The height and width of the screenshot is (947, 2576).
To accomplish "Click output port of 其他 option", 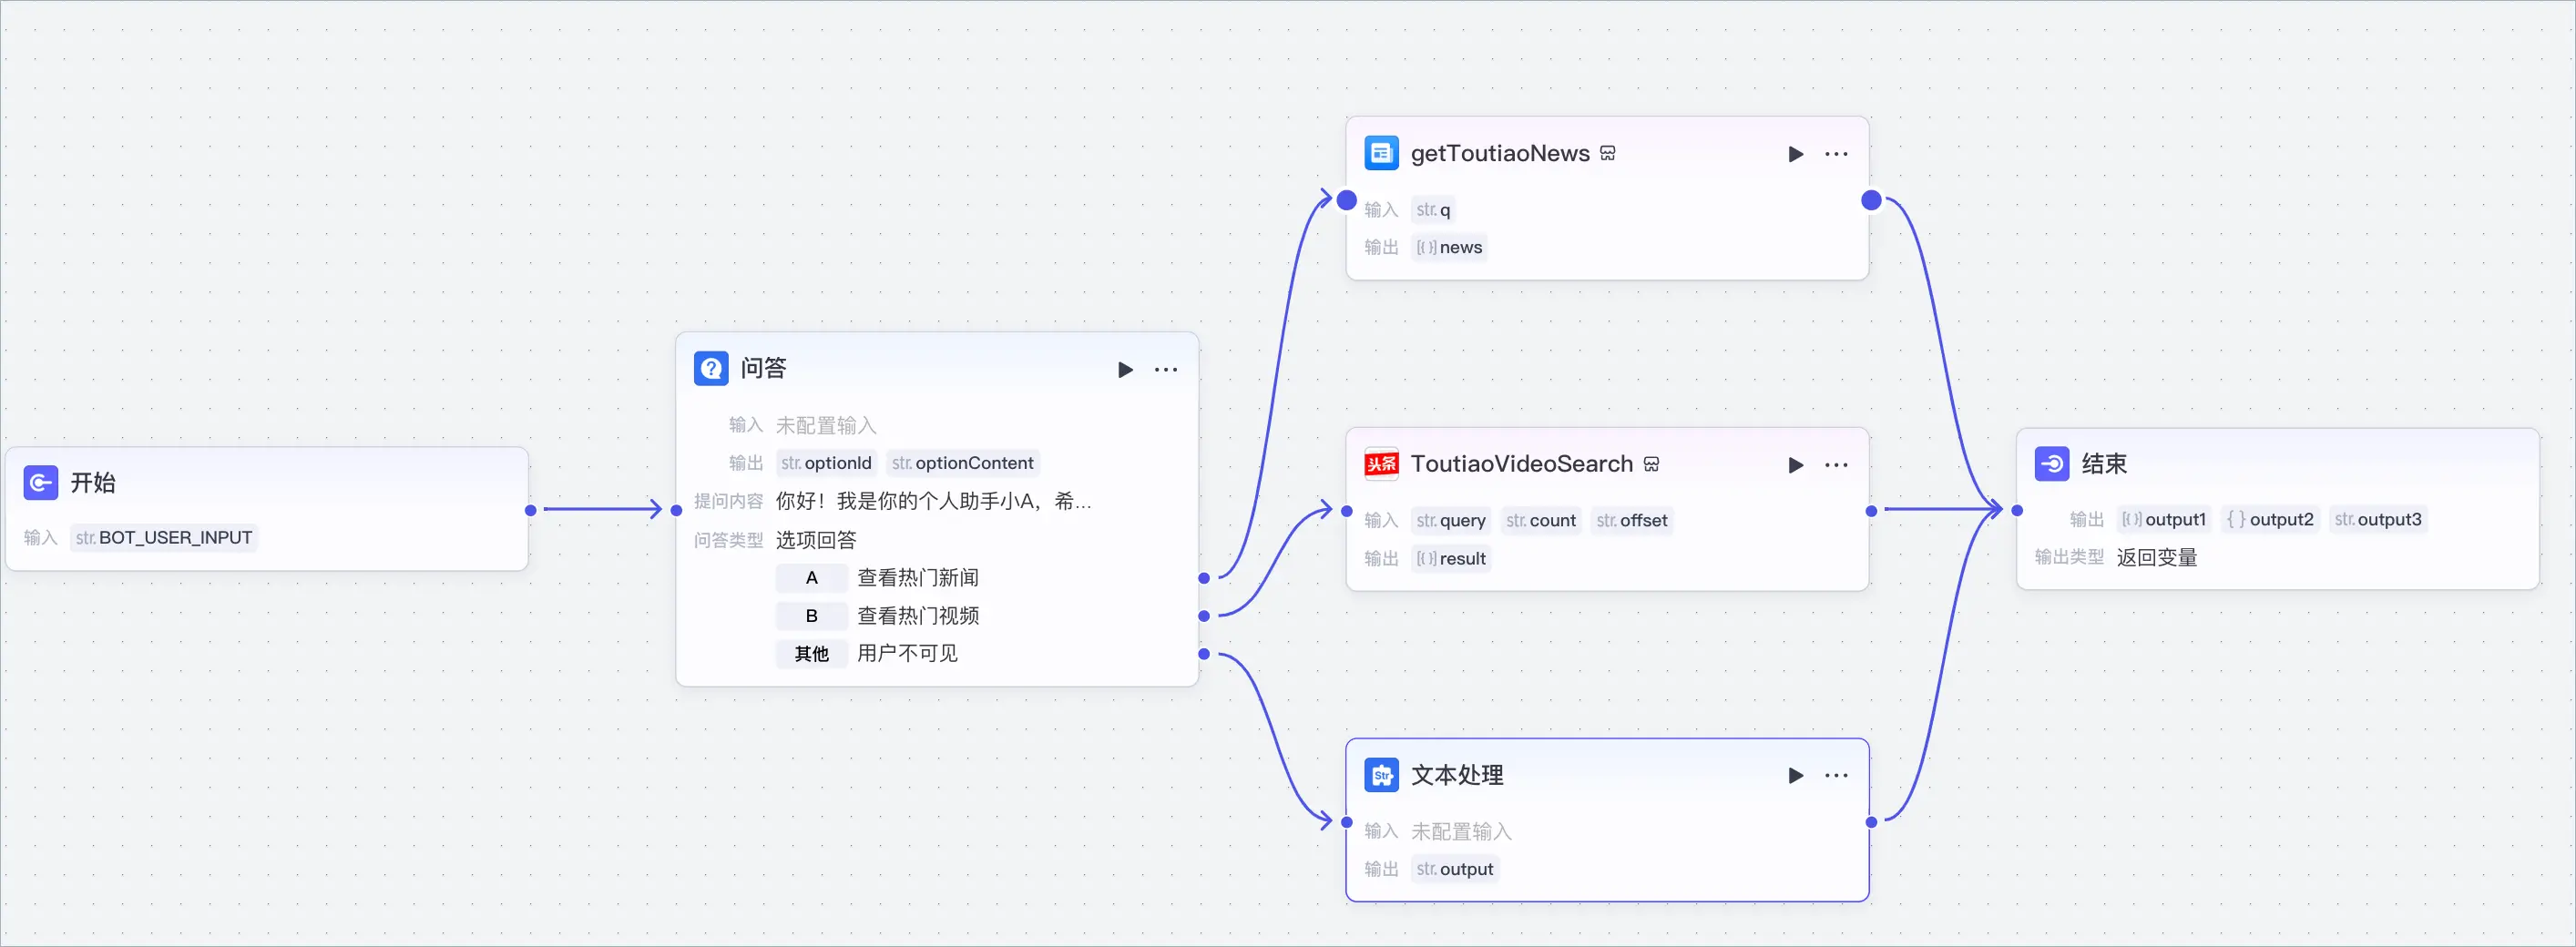I will click(1204, 654).
